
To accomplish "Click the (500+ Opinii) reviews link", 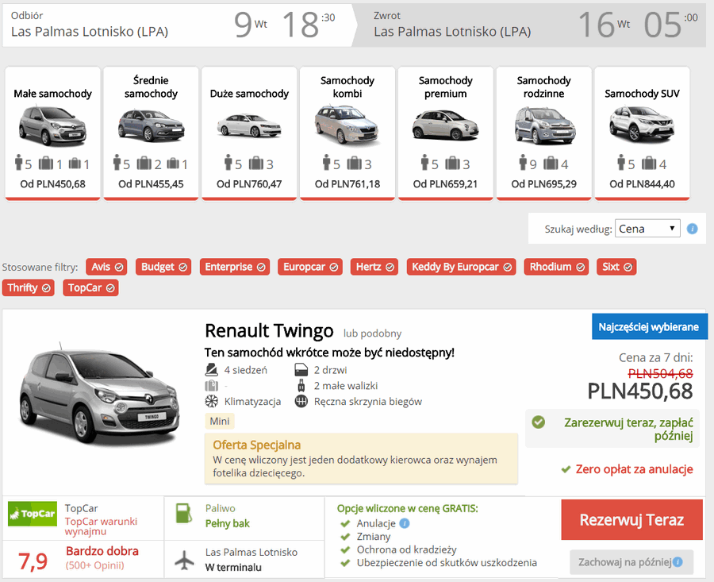I will [x=94, y=565].
